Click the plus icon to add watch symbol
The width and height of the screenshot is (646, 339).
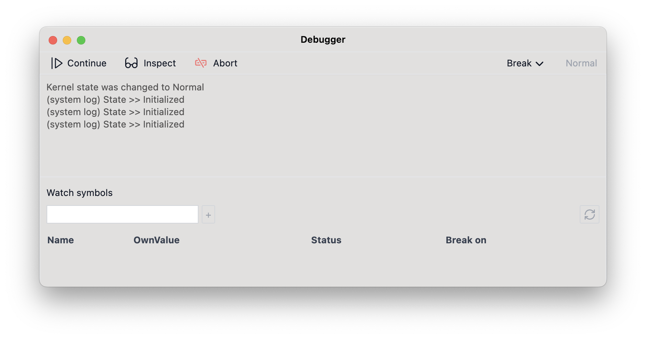(x=208, y=215)
